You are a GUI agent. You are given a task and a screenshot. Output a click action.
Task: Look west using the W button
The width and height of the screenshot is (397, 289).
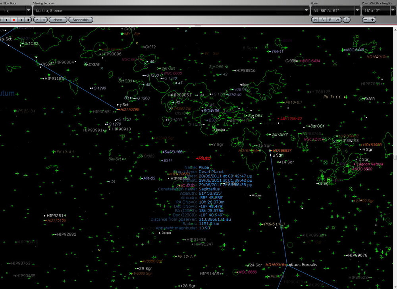[x=337, y=20]
